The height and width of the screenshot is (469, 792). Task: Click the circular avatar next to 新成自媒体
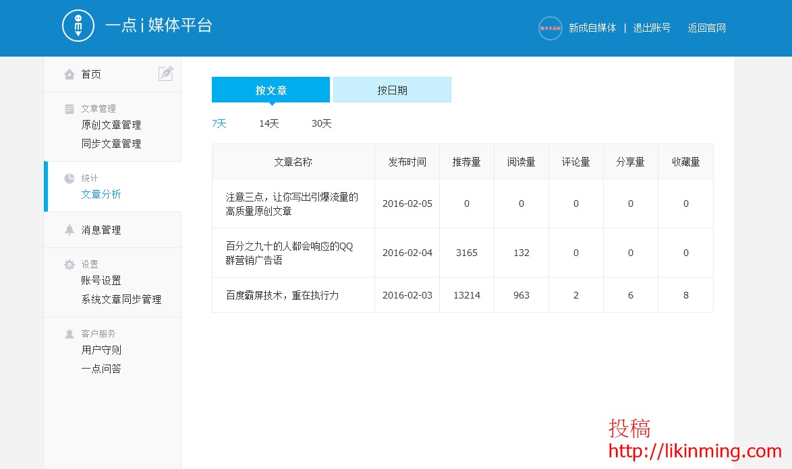click(550, 28)
